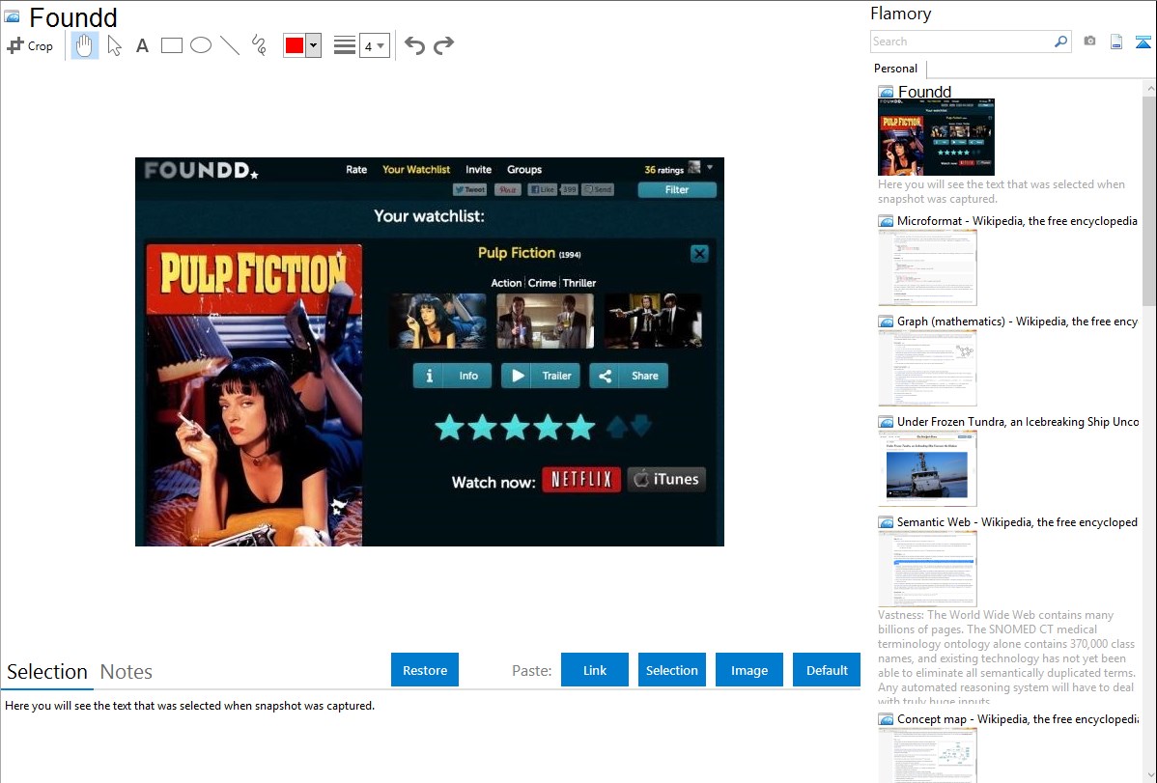Image resolution: width=1157 pixels, height=783 pixels.
Task: Click the page document icon in Flamory panel
Action: pyautogui.click(x=1116, y=42)
